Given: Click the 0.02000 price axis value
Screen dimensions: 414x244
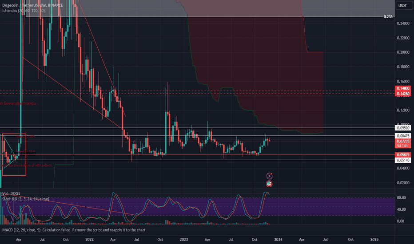Looking at the screenshot, I should tap(403, 183).
